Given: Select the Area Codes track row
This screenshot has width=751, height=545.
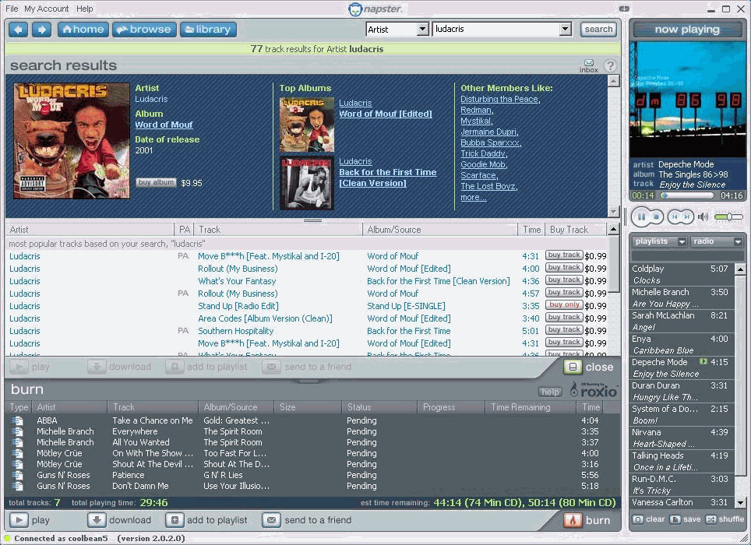Looking at the screenshot, I should (x=308, y=318).
